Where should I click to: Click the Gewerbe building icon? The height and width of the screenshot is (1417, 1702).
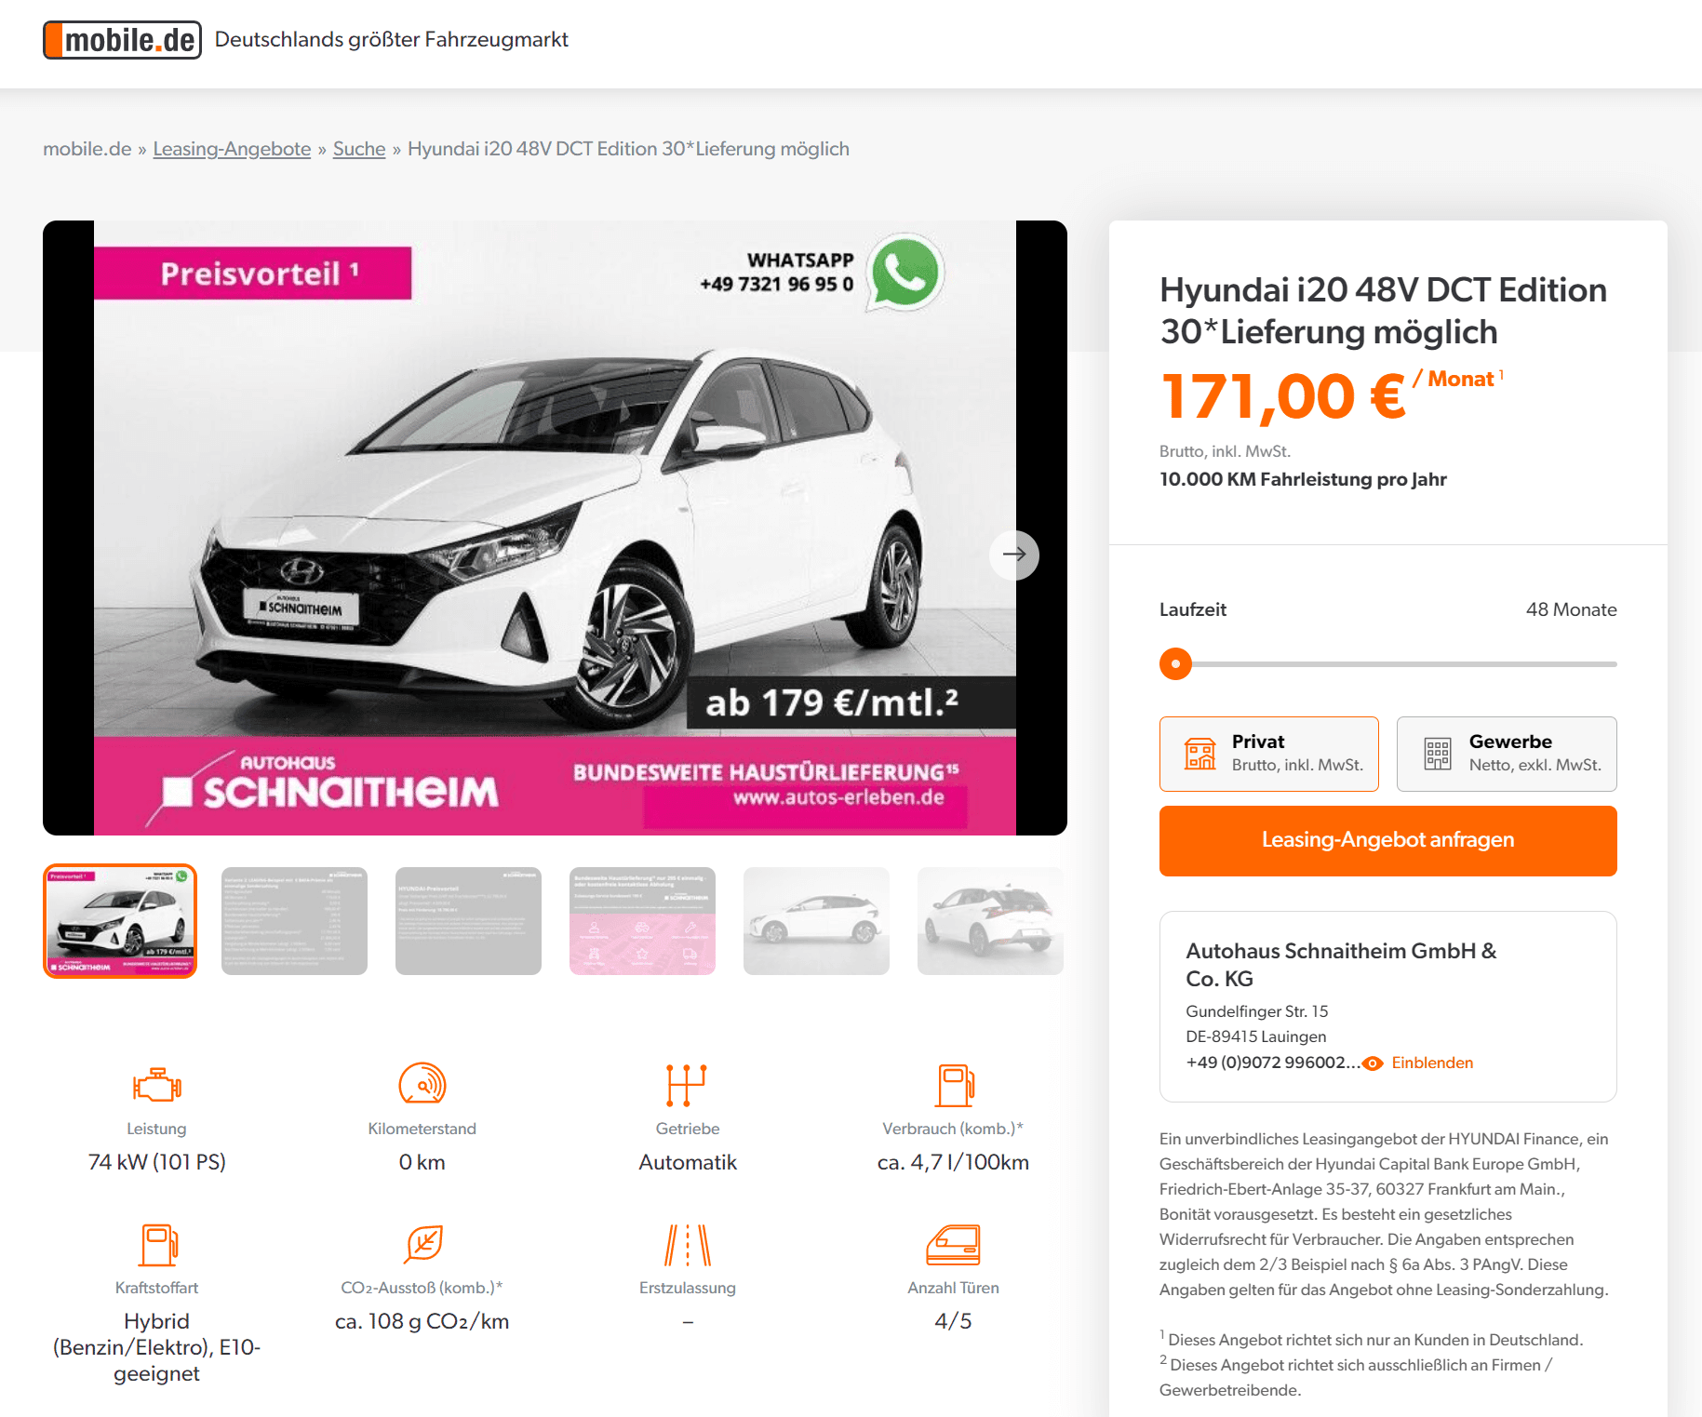point(1438,754)
